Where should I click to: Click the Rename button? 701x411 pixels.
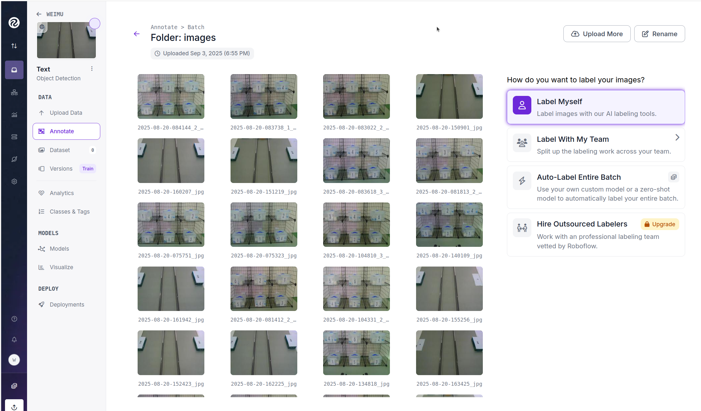(x=659, y=34)
